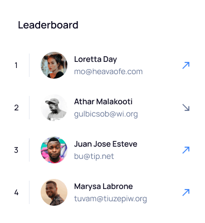
Task: Select Marysa Labrone's profile picture
Action: pos(54,192)
